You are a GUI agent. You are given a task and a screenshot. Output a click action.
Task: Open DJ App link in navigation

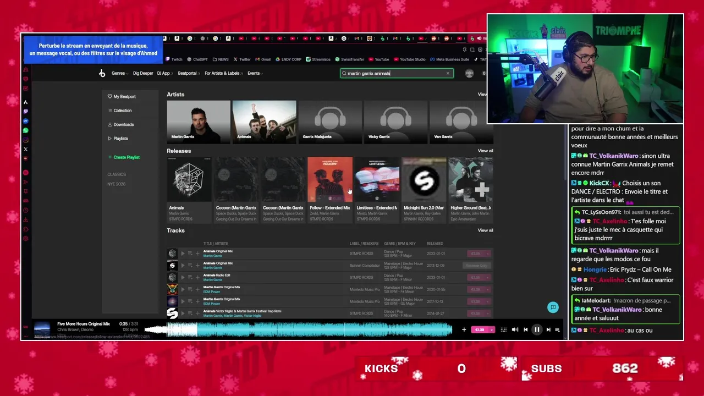point(165,73)
